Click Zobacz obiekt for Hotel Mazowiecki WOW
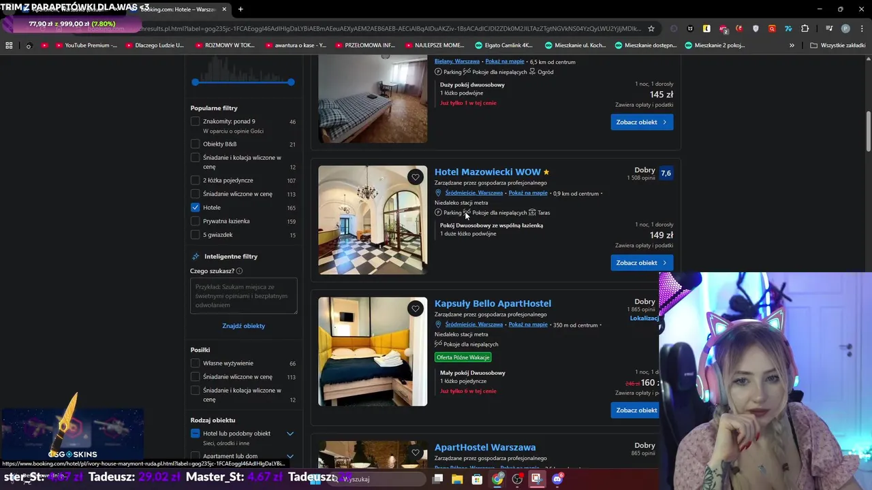 click(x=642, y=263)
